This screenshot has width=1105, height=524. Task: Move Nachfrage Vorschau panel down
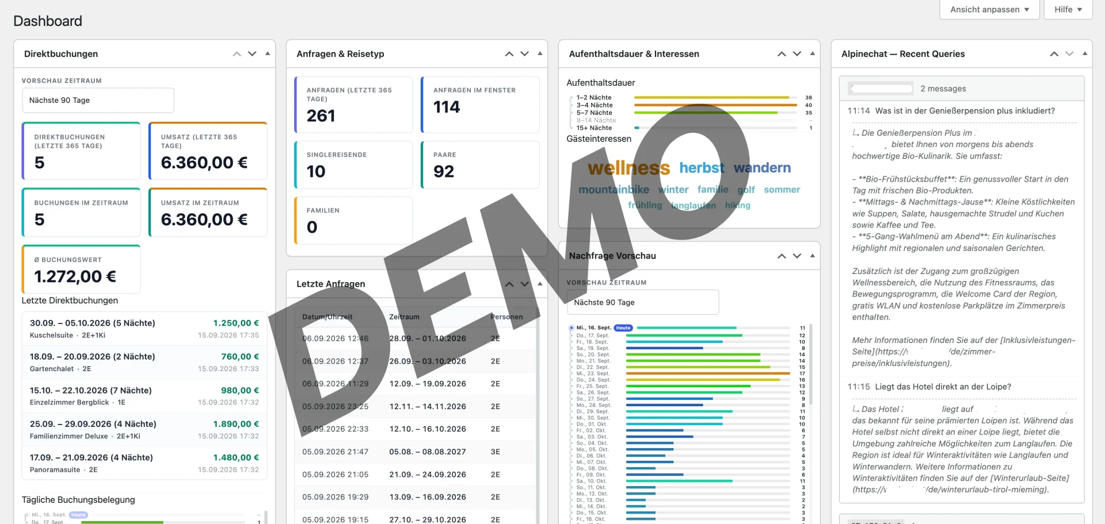point(797,256)
